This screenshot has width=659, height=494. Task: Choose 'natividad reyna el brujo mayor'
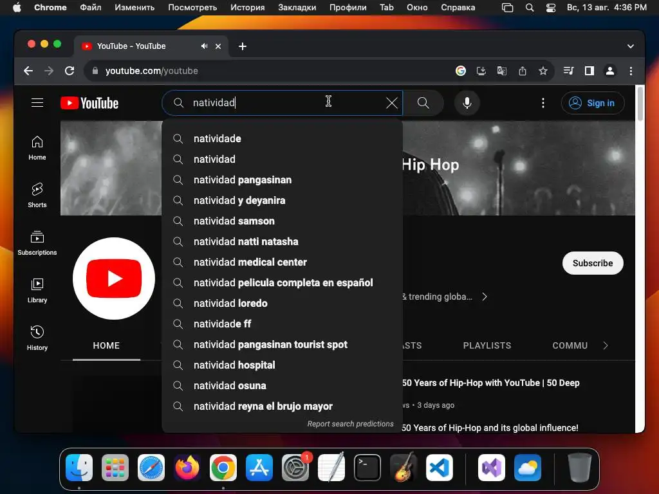[282, 407]
